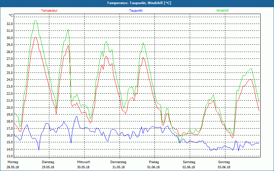This screenshot has width=274, height=171.
Task: Select the Mittwoch day label
Action: click(83, 162)
